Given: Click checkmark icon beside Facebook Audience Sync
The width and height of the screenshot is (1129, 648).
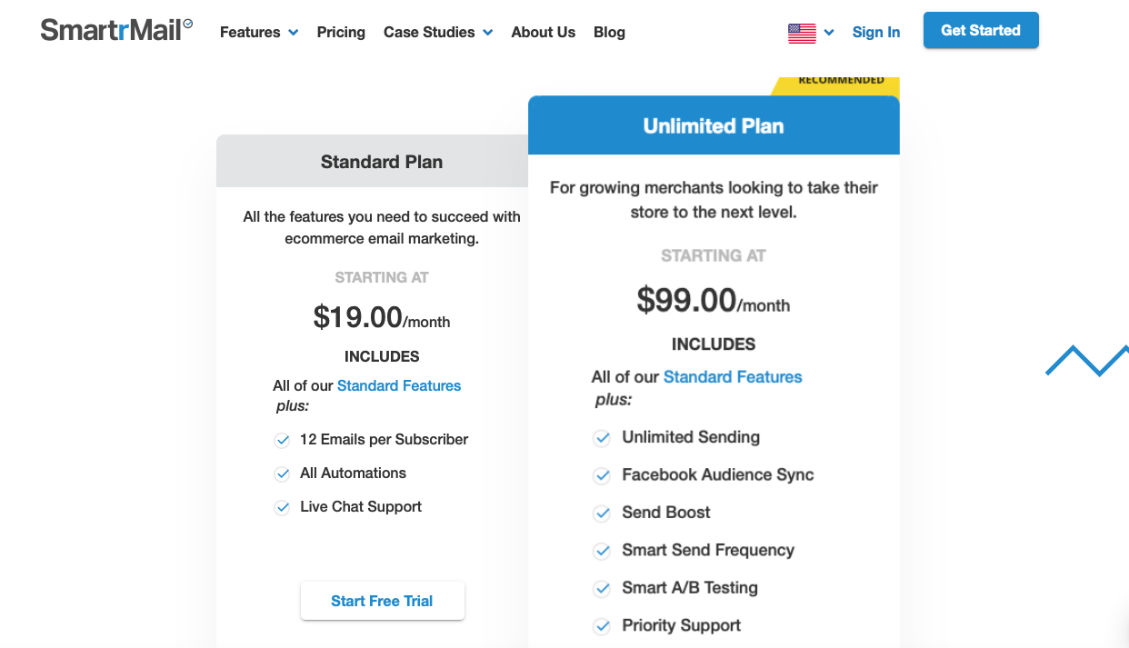Looking at the screenshot, I should pos(602,475).
